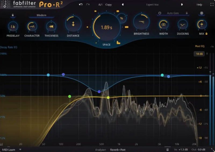The height and width of the screenshot is (152, 215).
Task: Click the Decay Rate EQ label
Action: tap(9, 47)
